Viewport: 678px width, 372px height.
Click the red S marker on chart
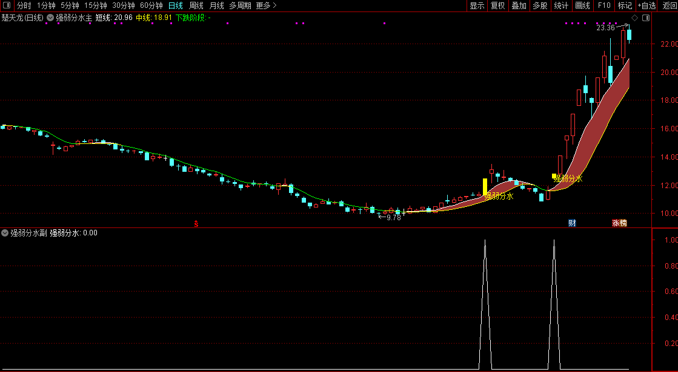click(x=196, y=224)
